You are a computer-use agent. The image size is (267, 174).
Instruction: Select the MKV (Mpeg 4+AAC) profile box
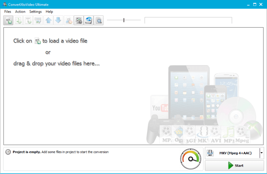234,153
